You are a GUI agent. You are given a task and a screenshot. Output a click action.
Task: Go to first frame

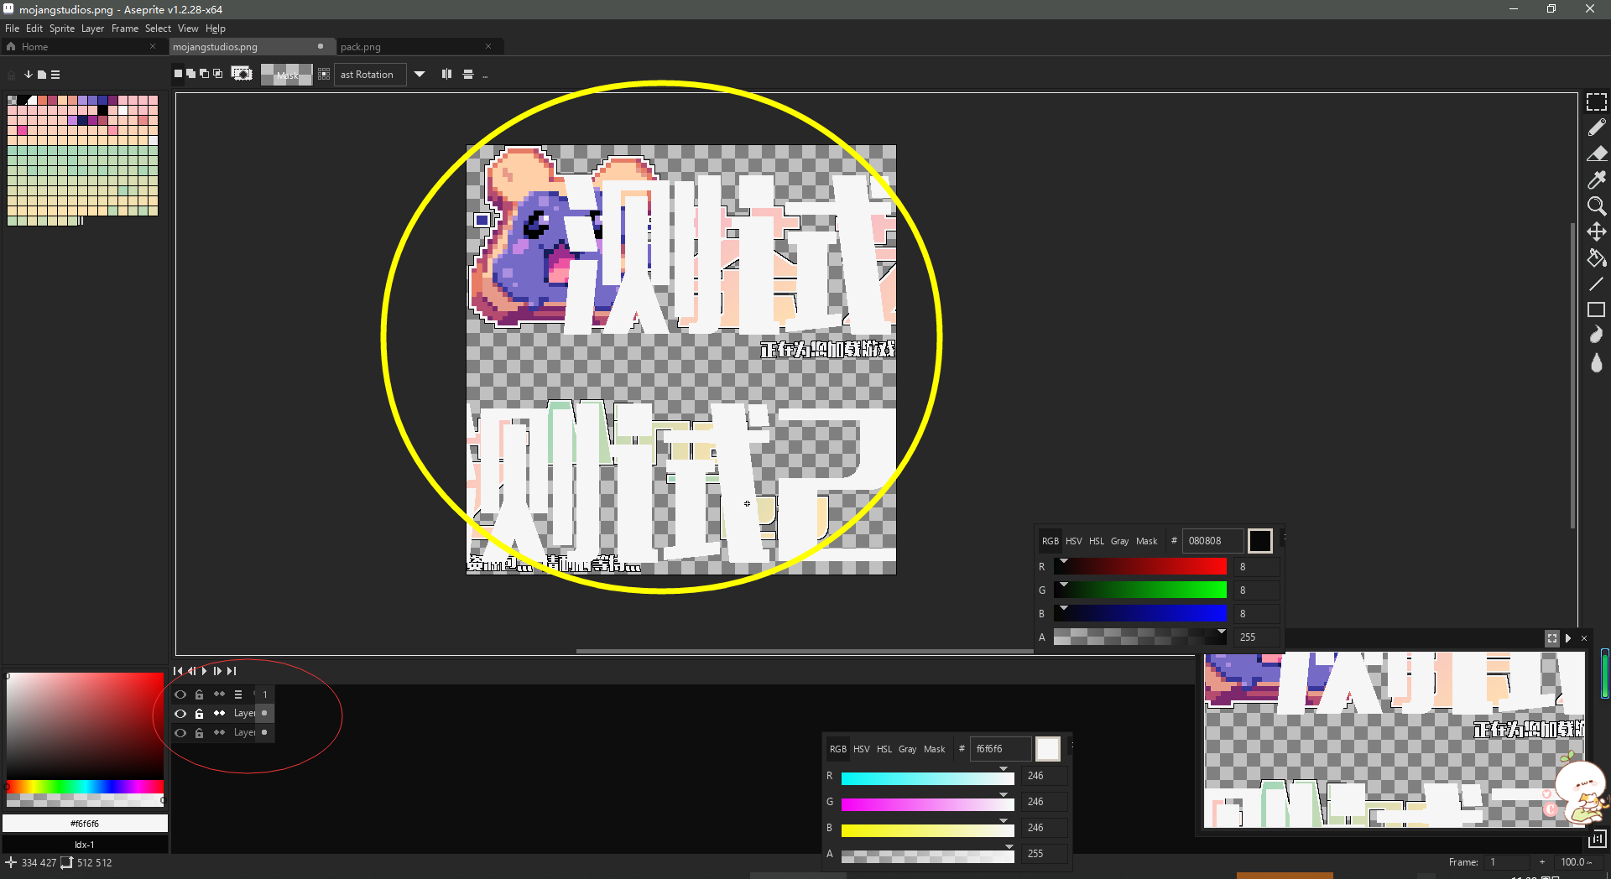coord(178,671)
